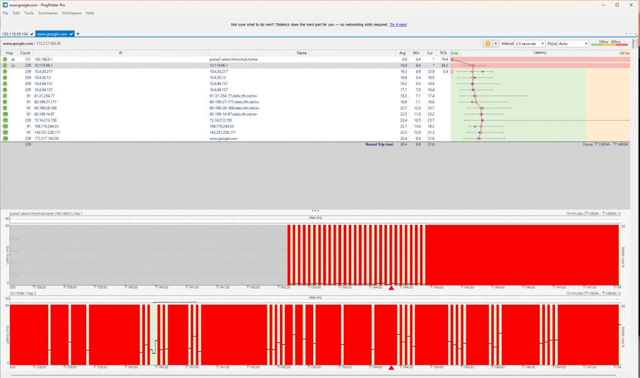This screenshot has height=378, width=640.
Task: Select the green hop 3 circle
Action: 5,71
